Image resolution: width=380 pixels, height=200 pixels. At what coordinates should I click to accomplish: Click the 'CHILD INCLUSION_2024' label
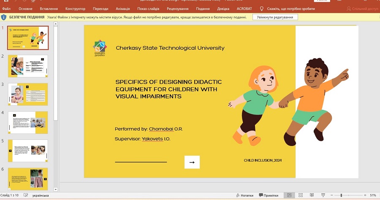click(x=263, y=160)
